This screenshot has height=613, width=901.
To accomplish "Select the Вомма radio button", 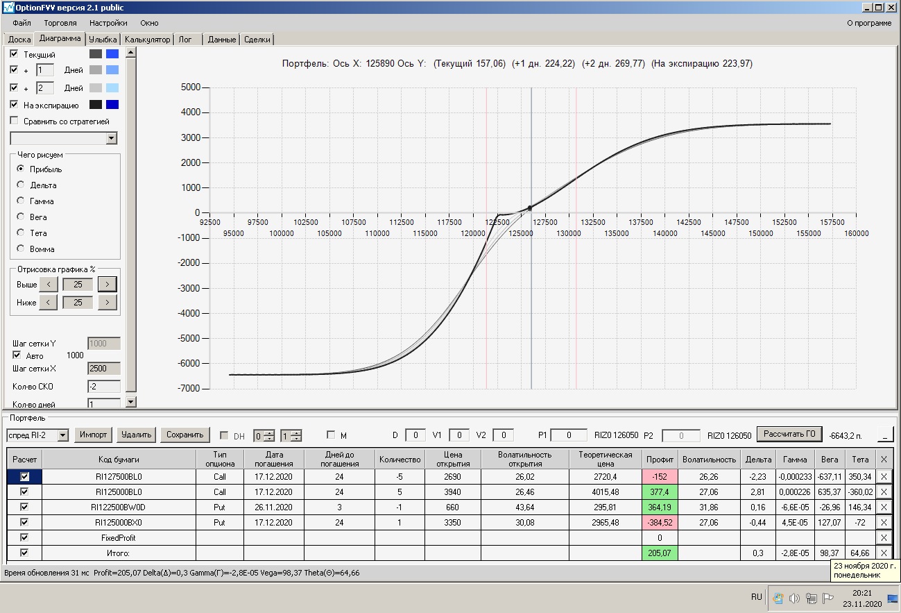I will (21, 249).
